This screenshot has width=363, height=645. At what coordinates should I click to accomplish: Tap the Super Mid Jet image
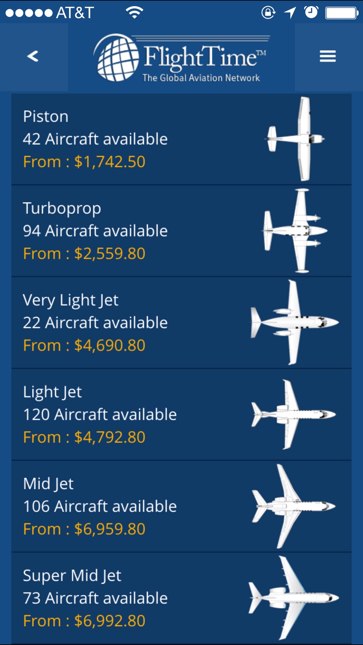tap(294, 597)
